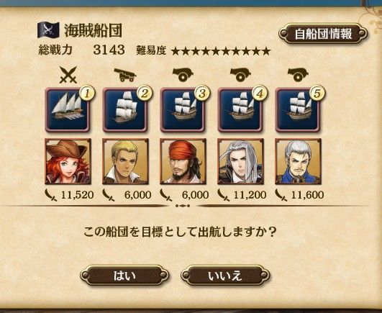Image resolution: width=382 pixels, height=313 pixels.
Task: View long silver-haired captain portrait
Action: [240, 161]
